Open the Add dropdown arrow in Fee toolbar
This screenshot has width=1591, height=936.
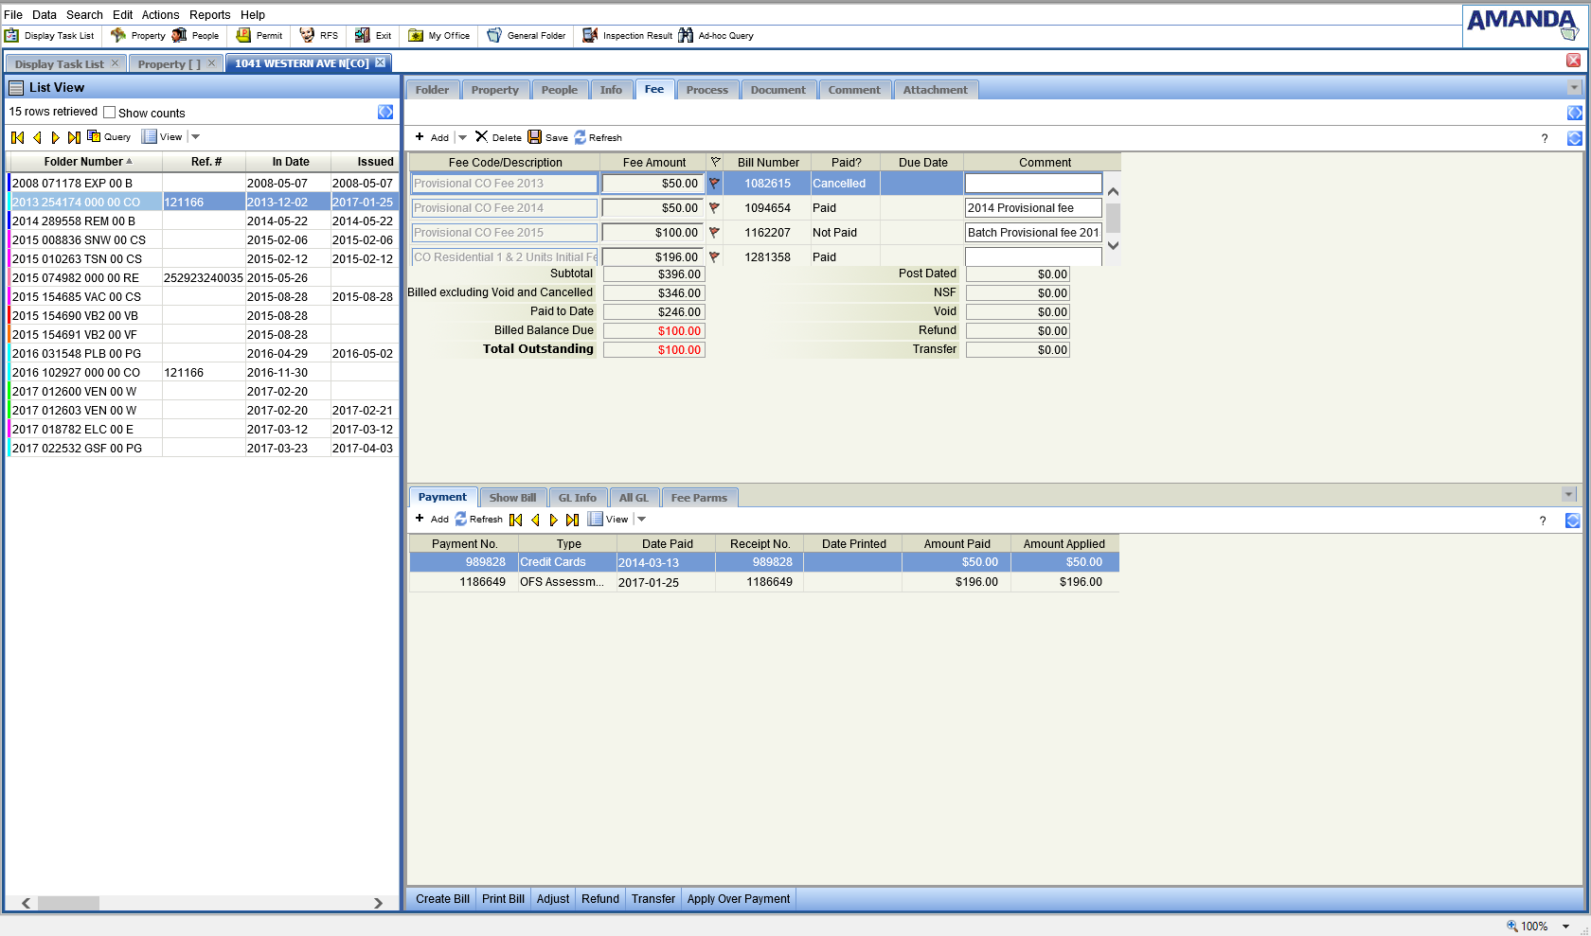tap(463, 138)
